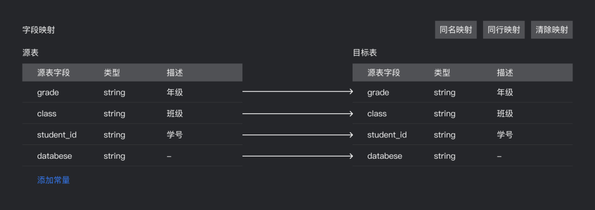Click 源表字段 header in source table
Viewport: 595px width, 210px height.
pyautogui.click(x=53, y=73)
